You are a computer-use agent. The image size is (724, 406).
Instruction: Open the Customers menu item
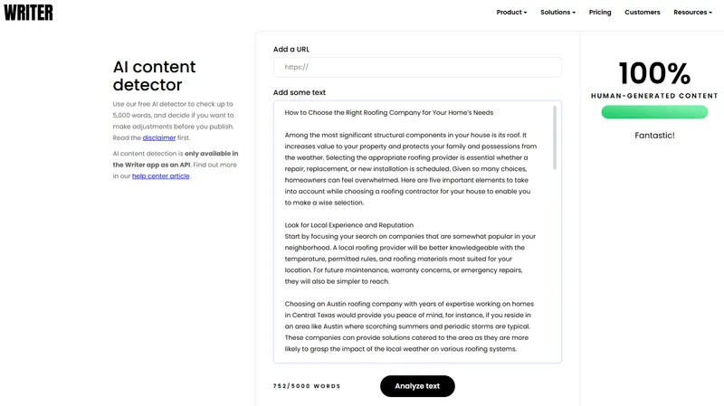pos(643,13)
